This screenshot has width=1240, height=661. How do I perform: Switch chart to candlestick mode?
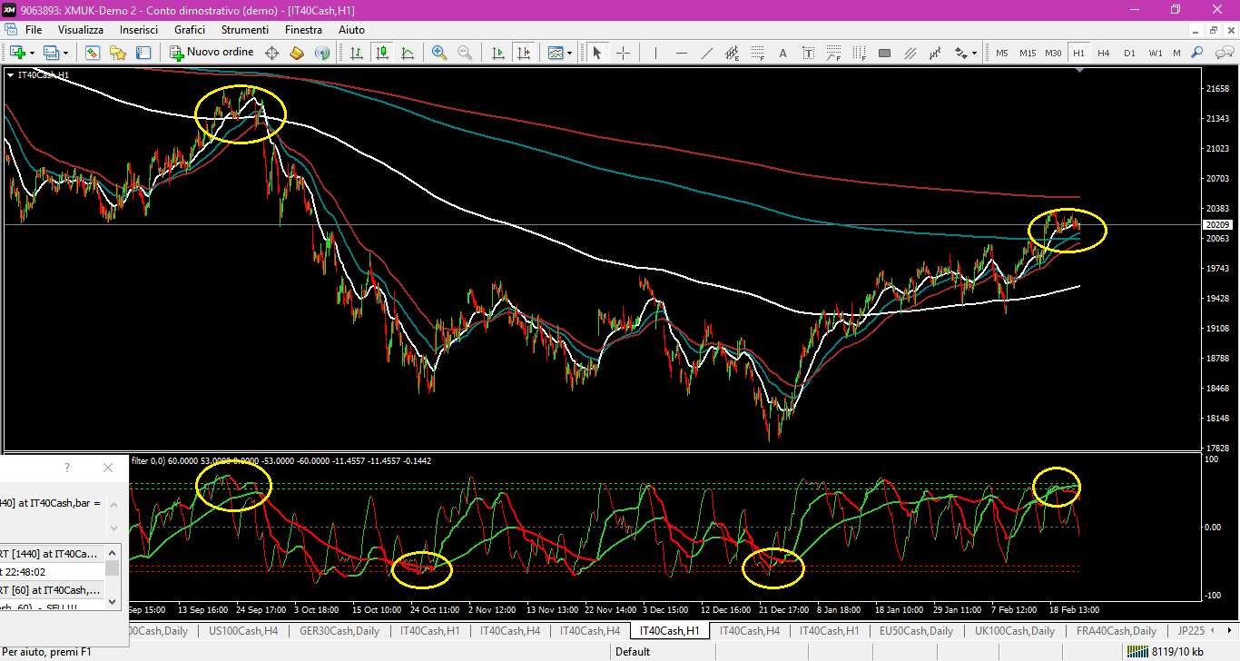tap(382, 53)
